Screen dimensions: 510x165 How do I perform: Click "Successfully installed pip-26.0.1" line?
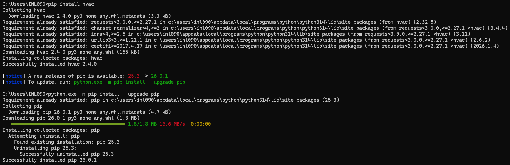point(49,160)
